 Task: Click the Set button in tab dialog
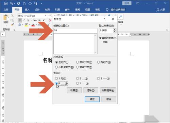(x=74, y=90)
